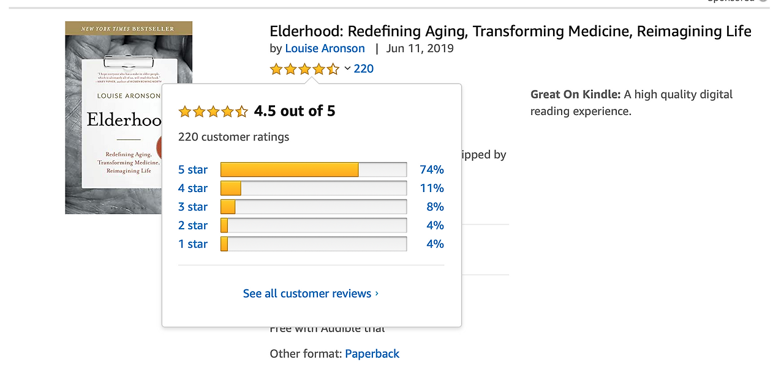Visit author Louise Aronson's page

[x=325, y=48]
